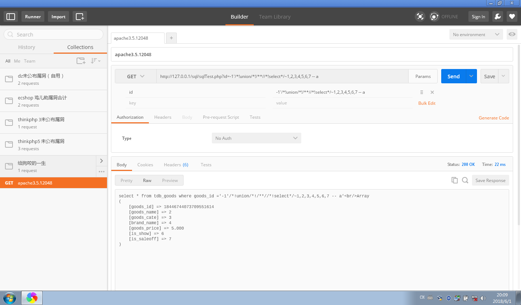This screenshot has height=305, width=521.
Task: Open the Builder tab
Action: [x=239, y=17]
